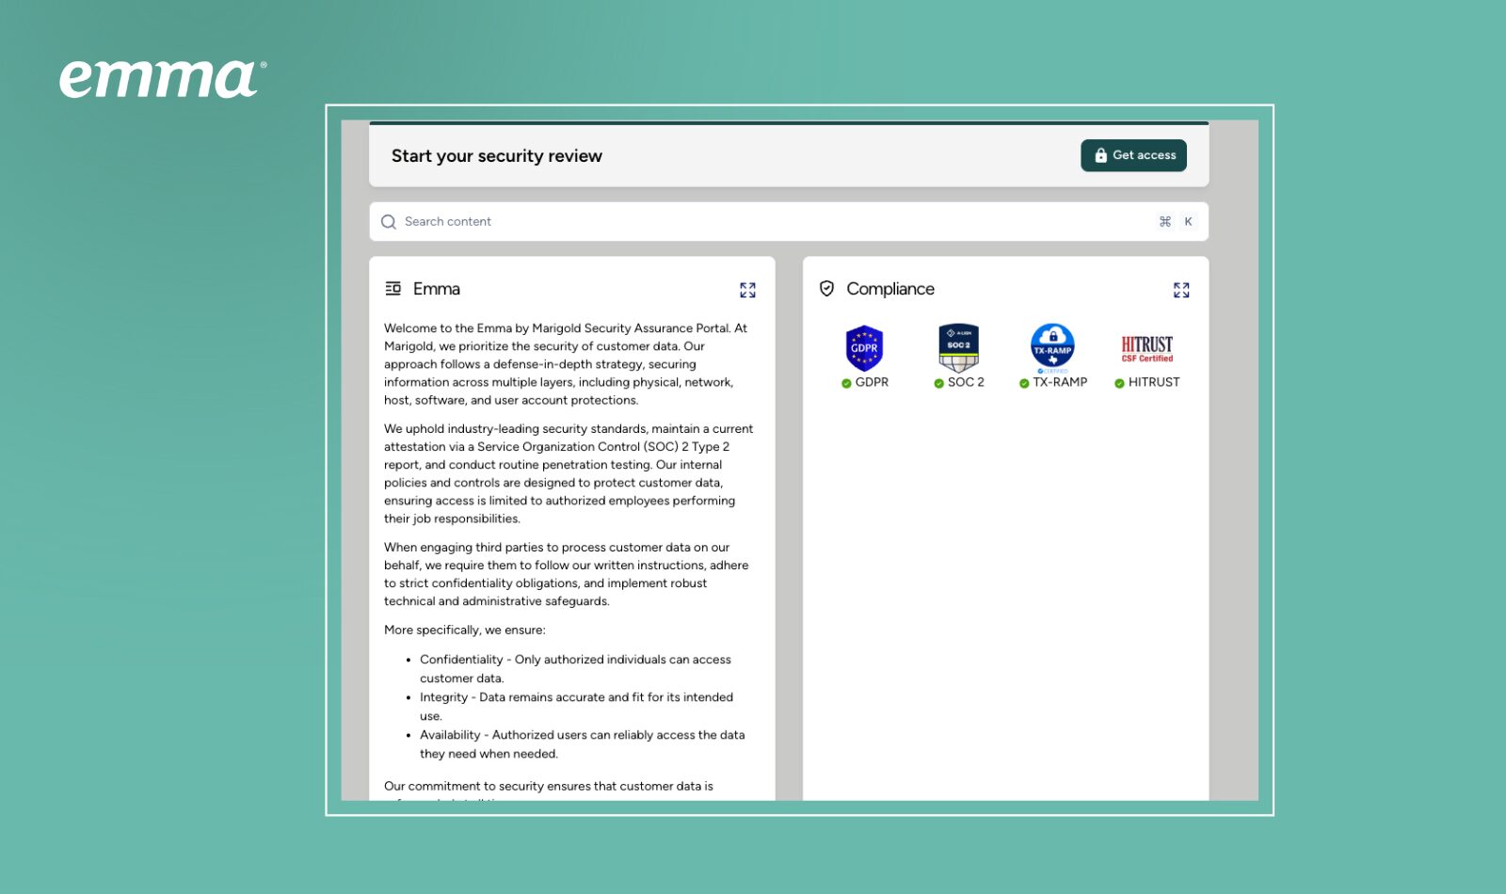Click the search magnifier icon
The image size is (1506, 894).
click(x=389, y=222)
